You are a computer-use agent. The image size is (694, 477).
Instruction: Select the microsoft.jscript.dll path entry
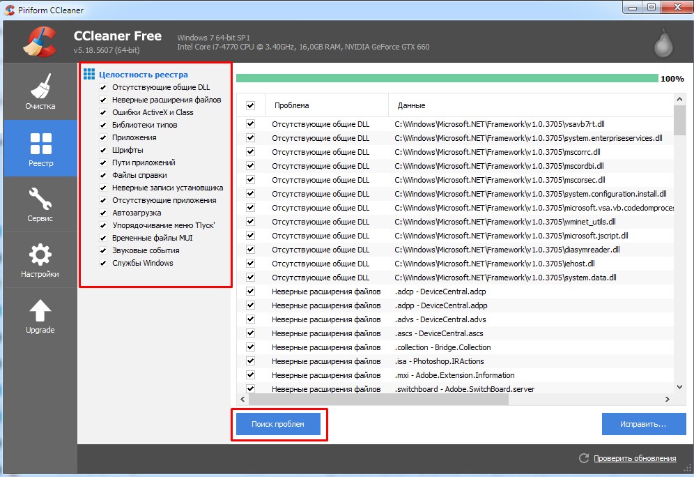[x=511, y=236]
